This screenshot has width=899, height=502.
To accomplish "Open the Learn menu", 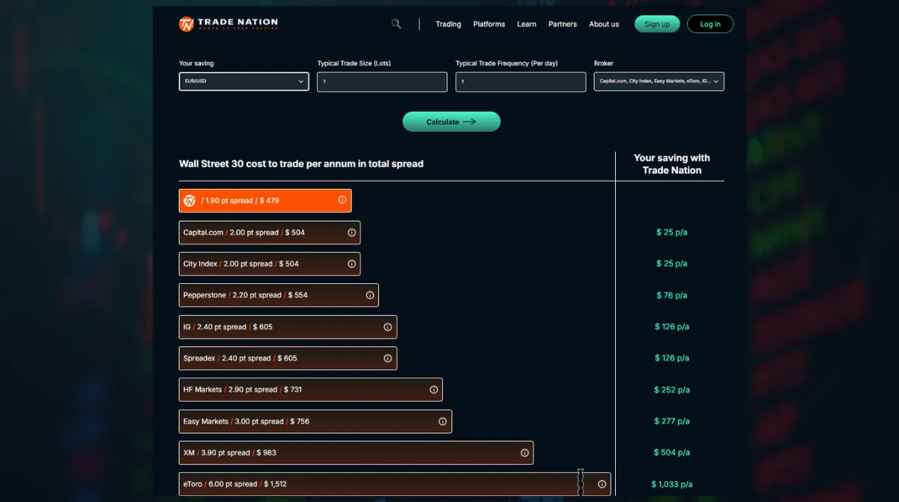I will [x=527, y=24].
